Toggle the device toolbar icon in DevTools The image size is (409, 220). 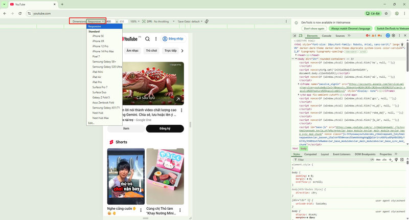301,35
